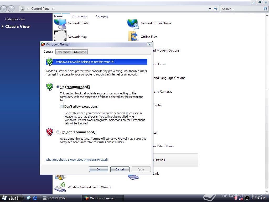Click the red shield beside Off (not recommended)
The image size is (269, 202).
[50, 132]
